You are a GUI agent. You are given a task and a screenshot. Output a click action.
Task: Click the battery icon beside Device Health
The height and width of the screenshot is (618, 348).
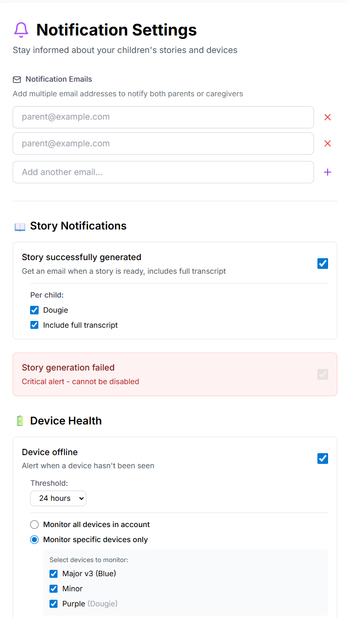(x=20, y=421)
